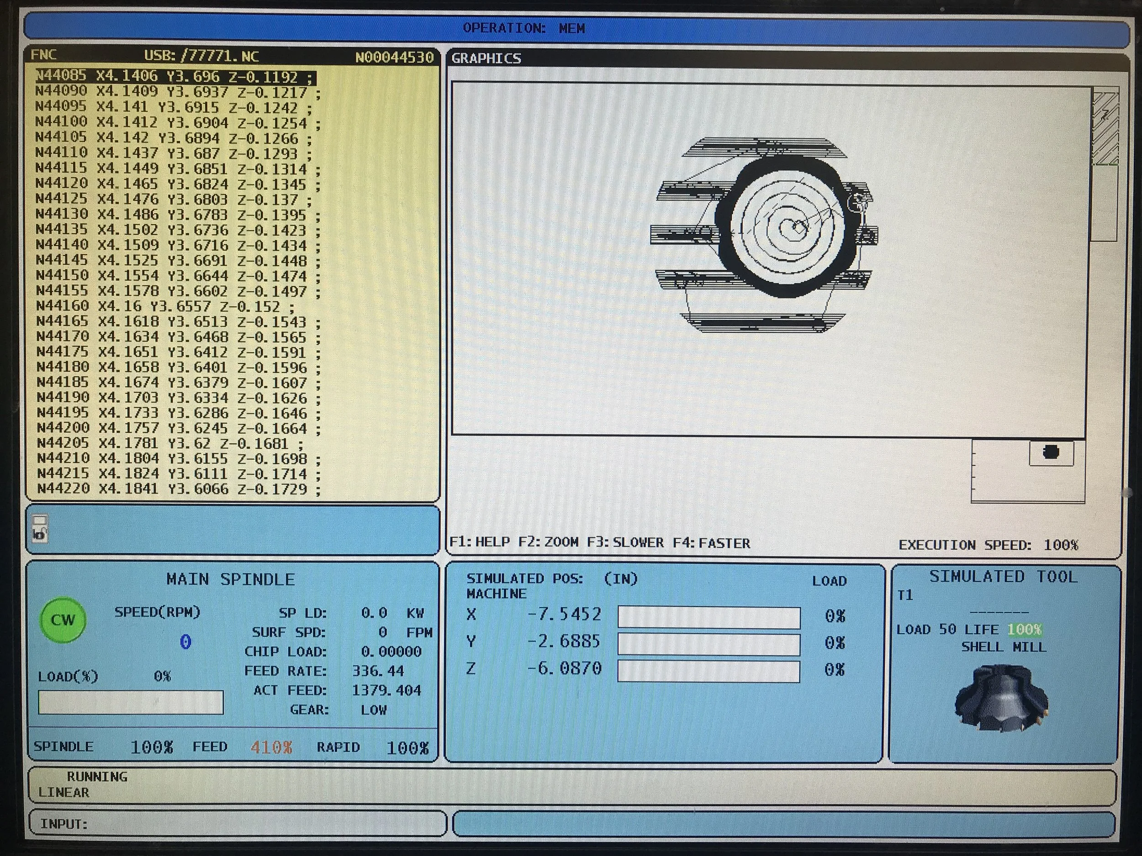Select program line N44220 at bottom

coord(179,488)
